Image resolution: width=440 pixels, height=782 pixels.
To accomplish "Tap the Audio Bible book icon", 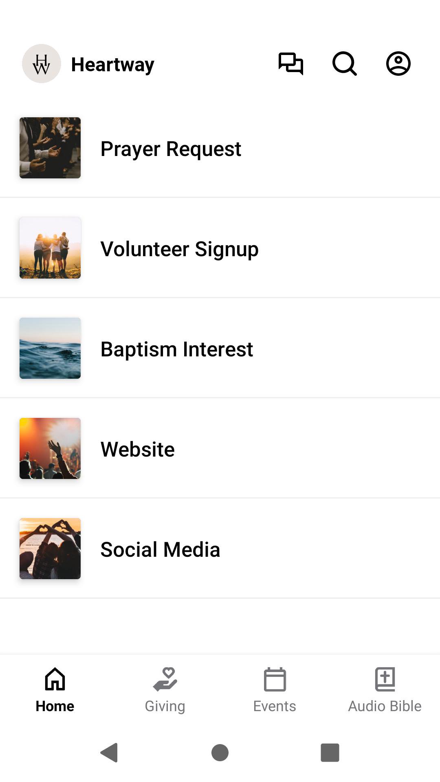I will coord(385,679).
